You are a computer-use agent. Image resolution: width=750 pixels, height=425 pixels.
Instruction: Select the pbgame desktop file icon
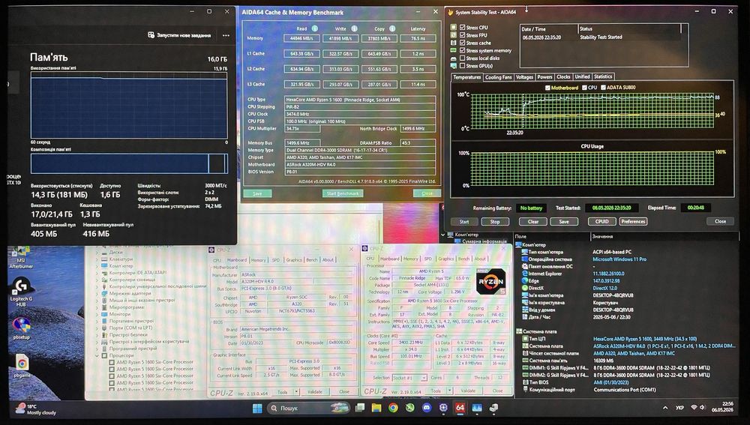[21, 367]
